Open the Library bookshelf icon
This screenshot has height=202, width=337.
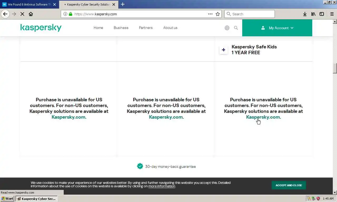[x=313, y=14]
